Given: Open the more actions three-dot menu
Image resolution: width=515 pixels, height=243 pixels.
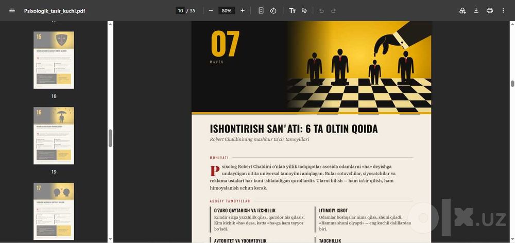Looking at the screenshot, I should pos(503,10).
